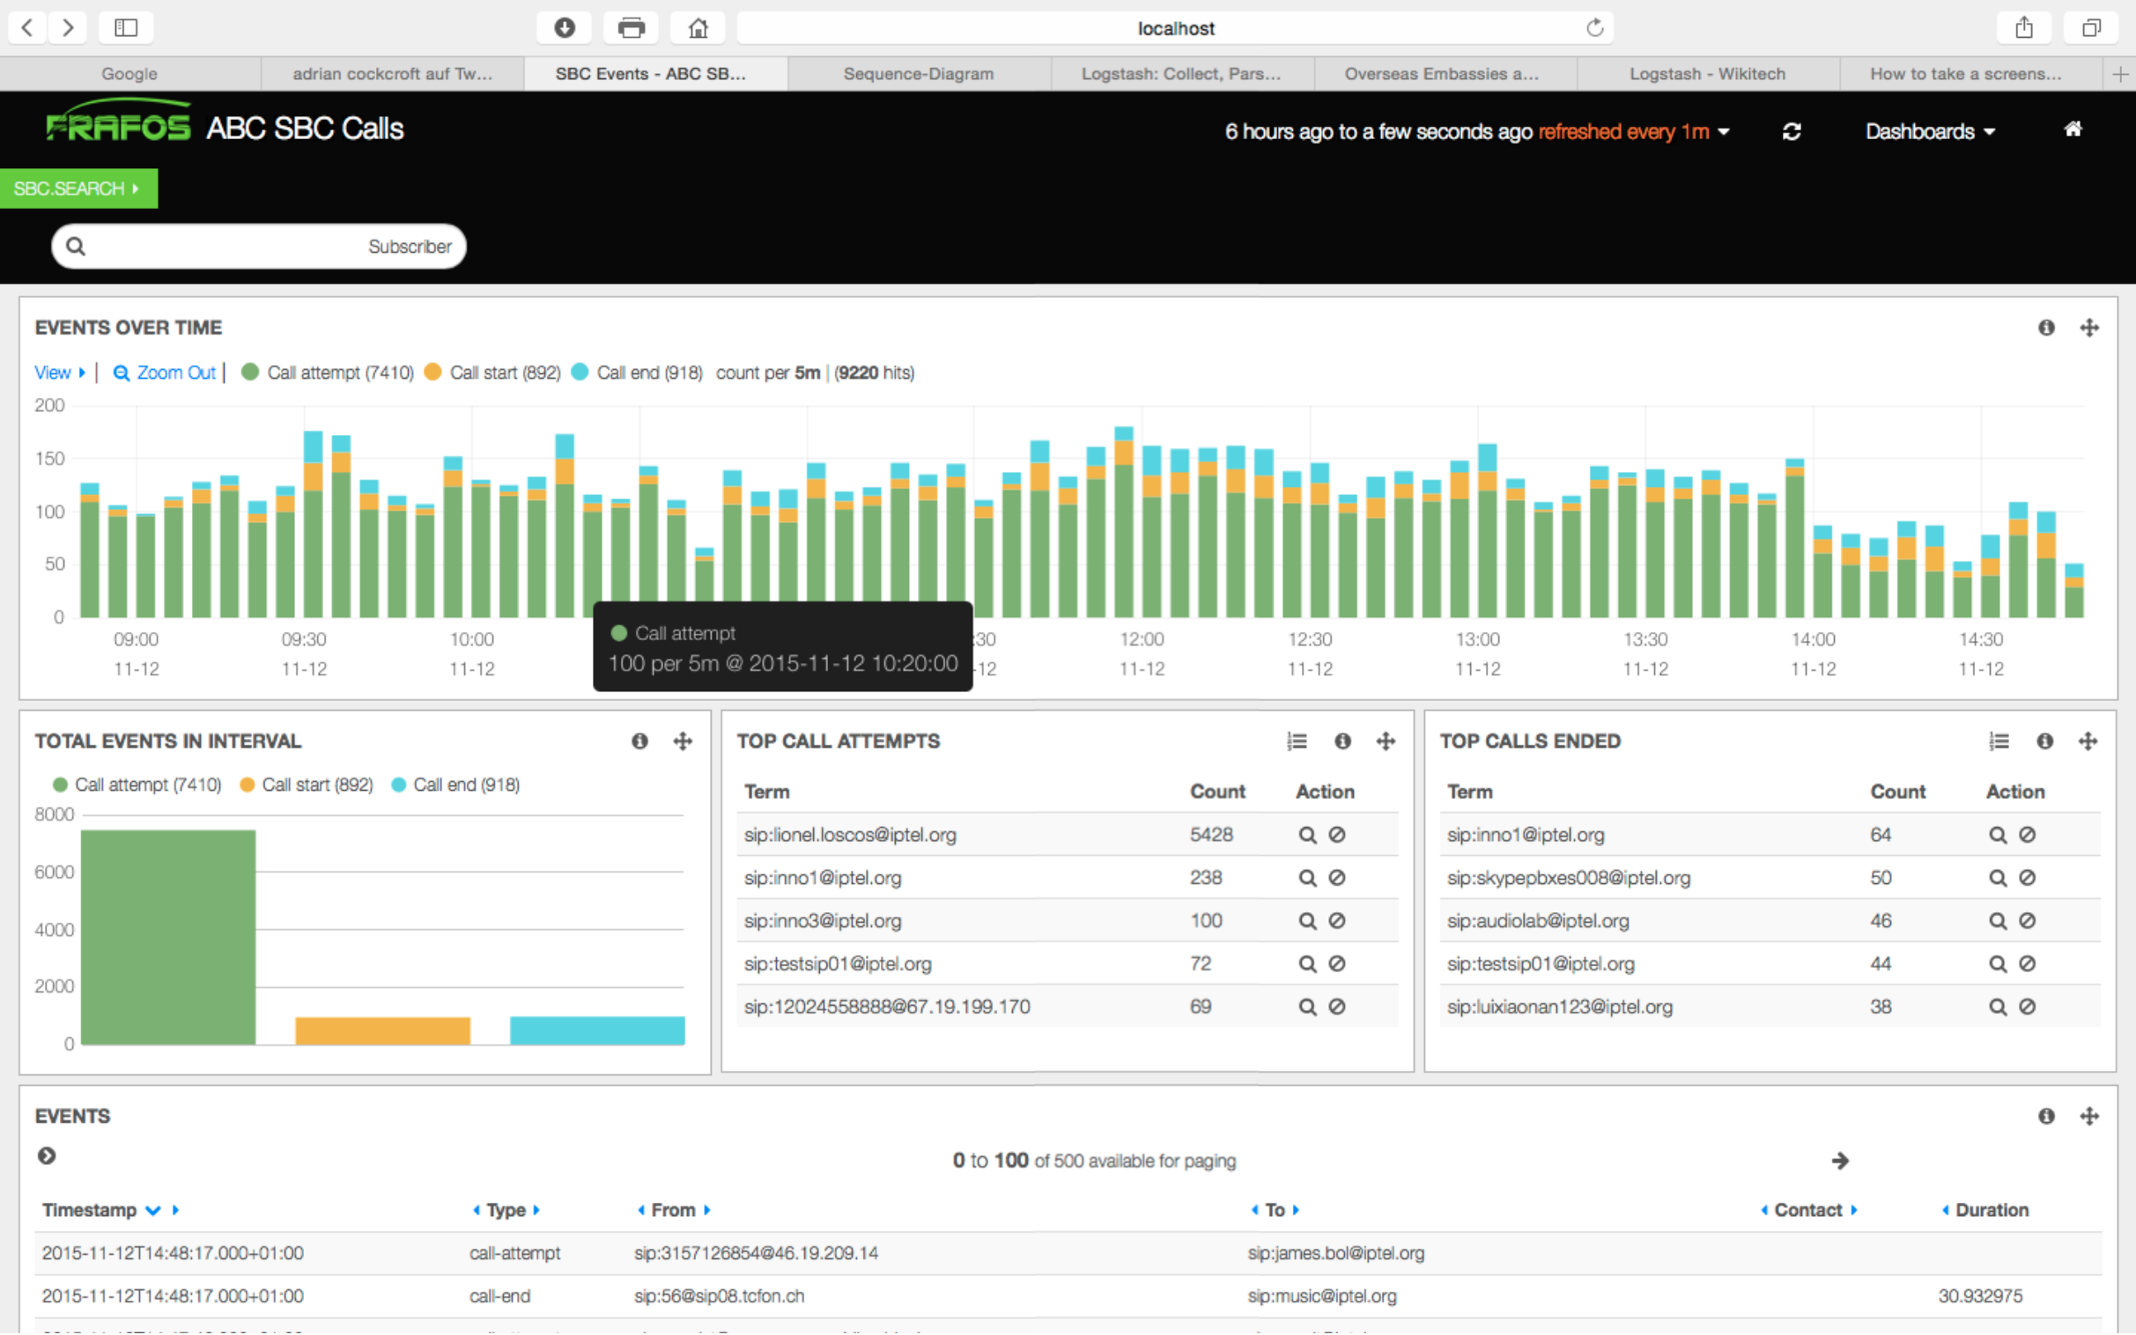Click exclude icon for sip:audiolab@iptel.org row
Viewport: 2136px width, 1335px height.
pyautogui.click(x=2028, y=921)
